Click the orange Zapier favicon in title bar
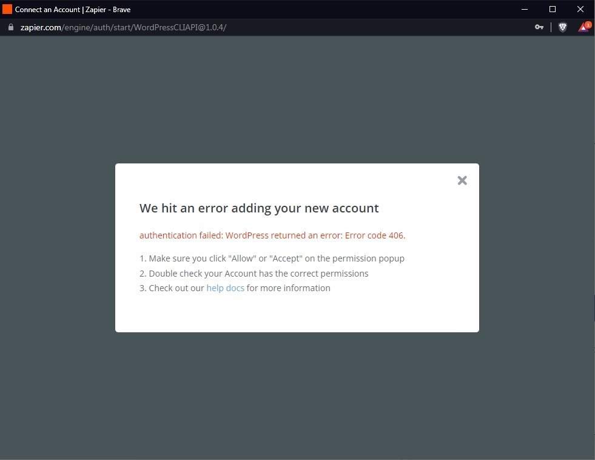This screenshot has width=595, height=460. [7, 9]
